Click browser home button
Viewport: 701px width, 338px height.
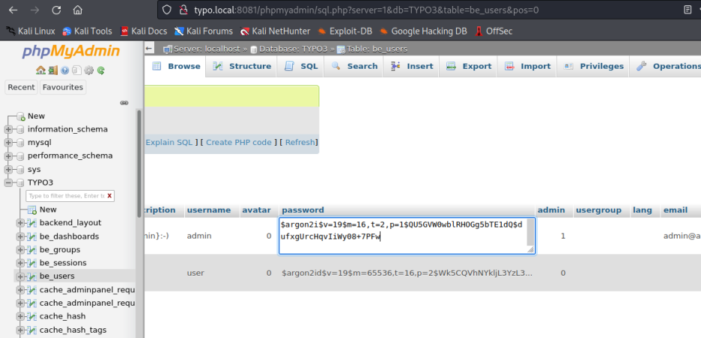coord(78,10)
